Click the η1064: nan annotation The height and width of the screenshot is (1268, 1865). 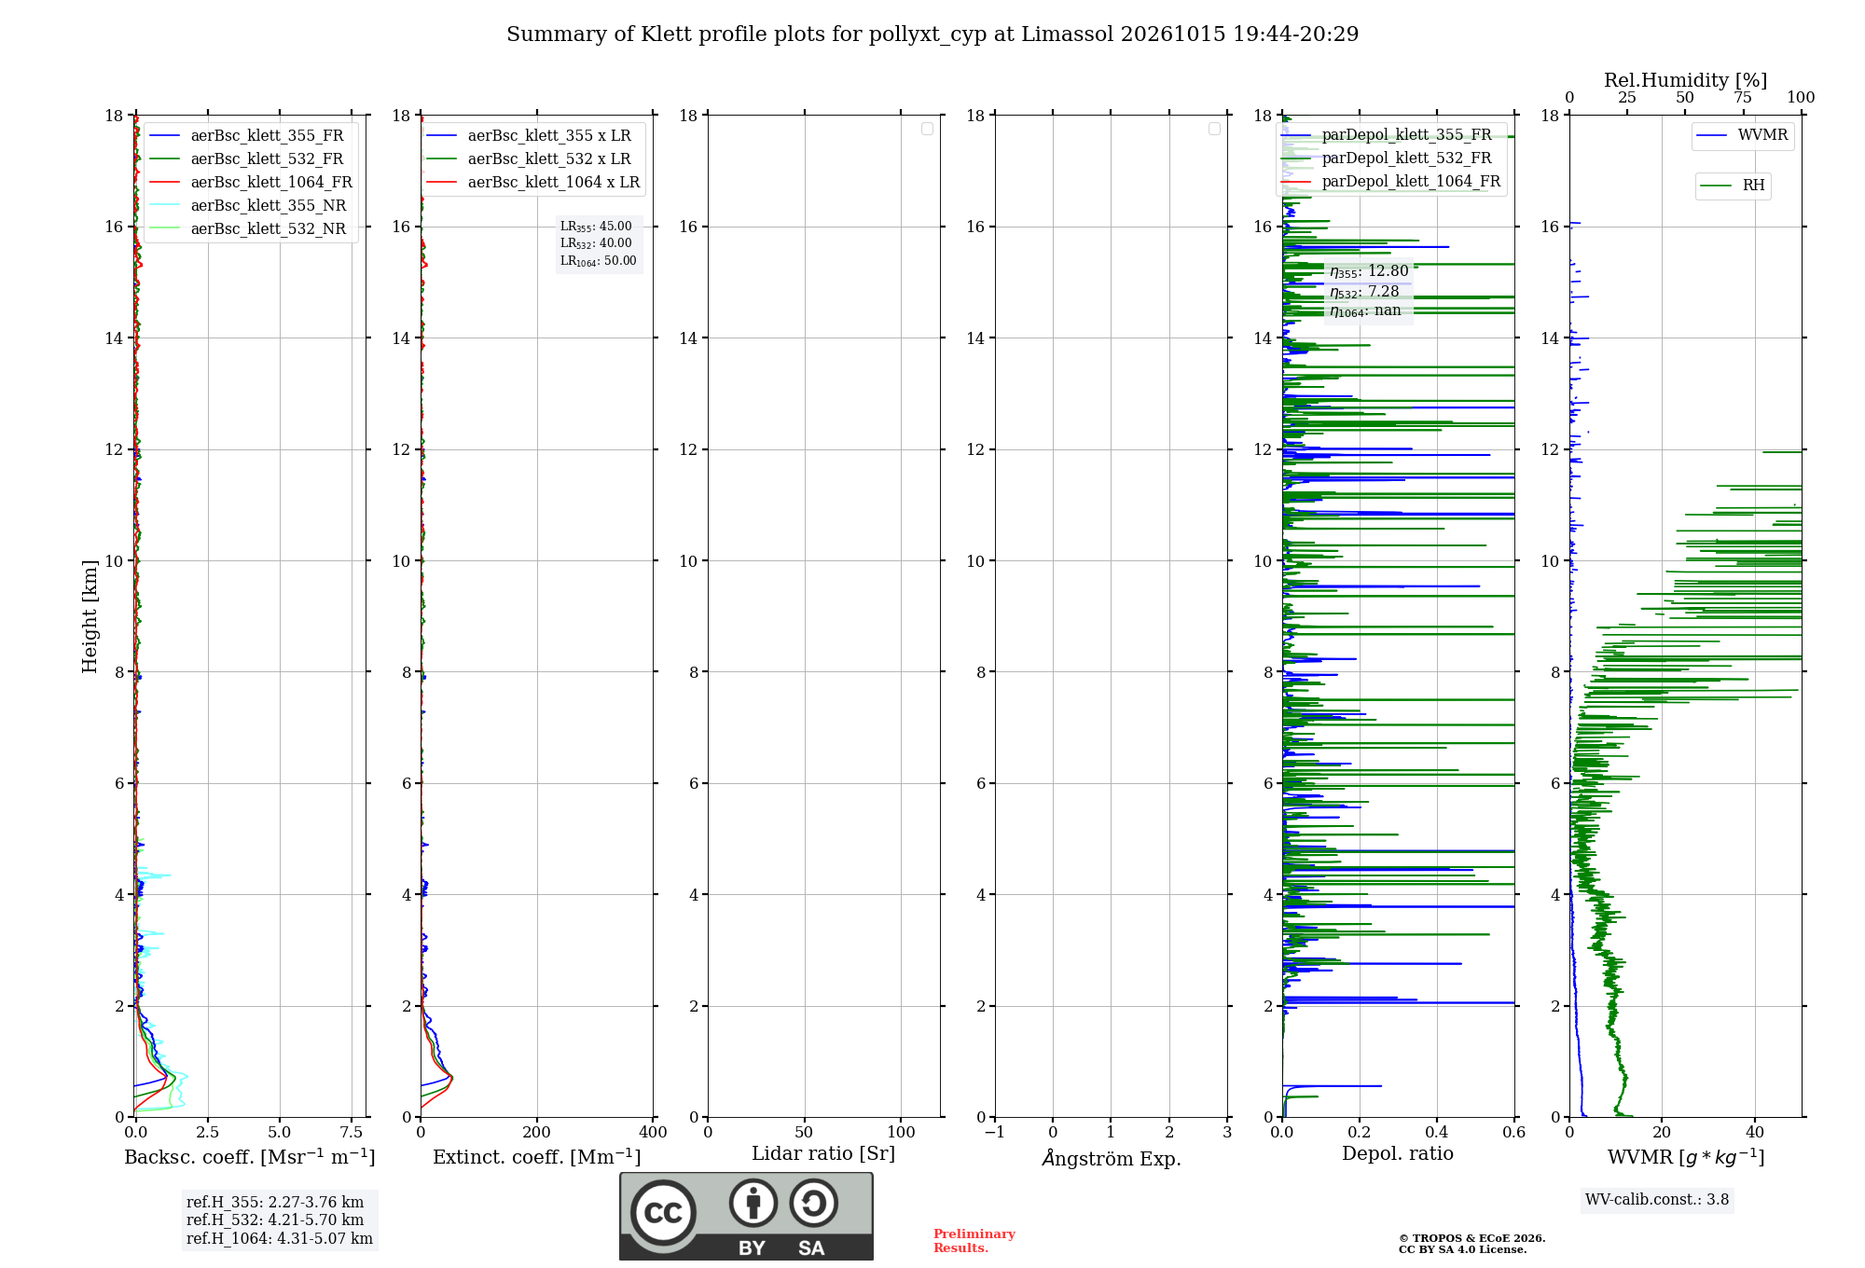(1365, 310)
